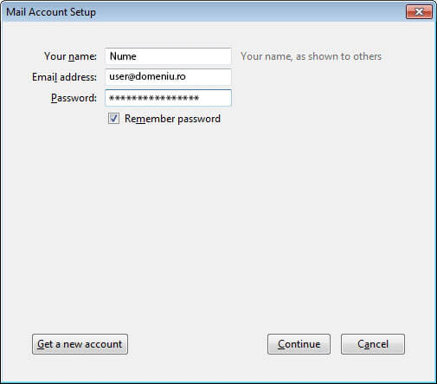Click the 'Email address:' field label

(x=64, y=77)
